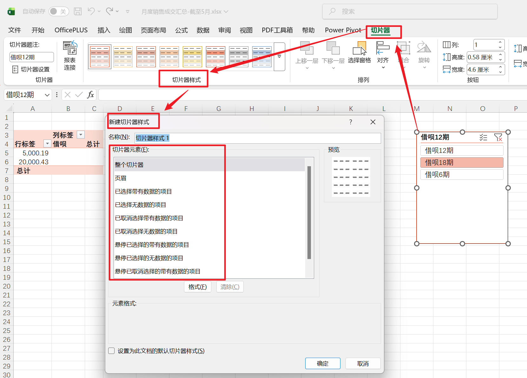
Task: Open Slicer Settings (切片器设置)
Action: coord(31,69)
